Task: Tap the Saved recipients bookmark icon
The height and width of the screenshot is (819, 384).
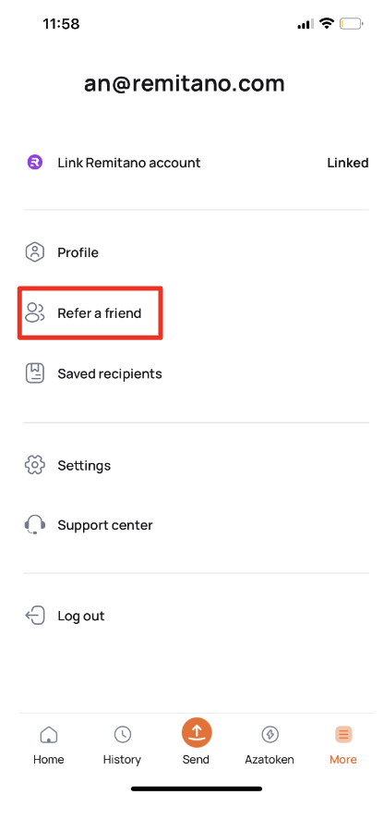Action: click(x=35, y=373)
